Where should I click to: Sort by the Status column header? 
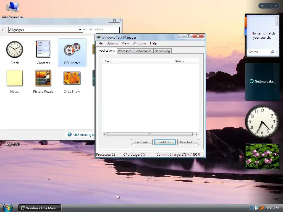[186, 61]
